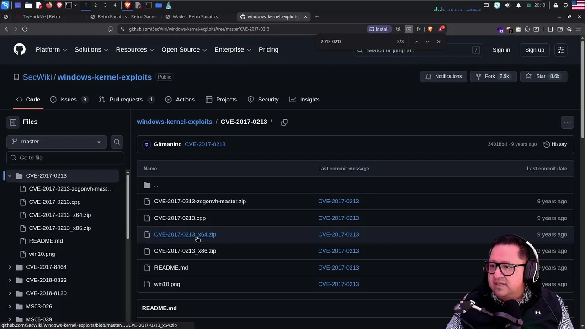Screen dimensions: 585x329
Task: Open a new browser tab
Action: (317, 16)
